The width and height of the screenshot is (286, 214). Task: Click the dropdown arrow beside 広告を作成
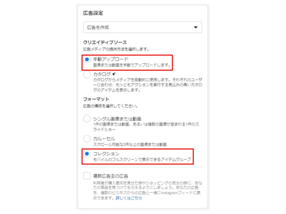(196, 27)
